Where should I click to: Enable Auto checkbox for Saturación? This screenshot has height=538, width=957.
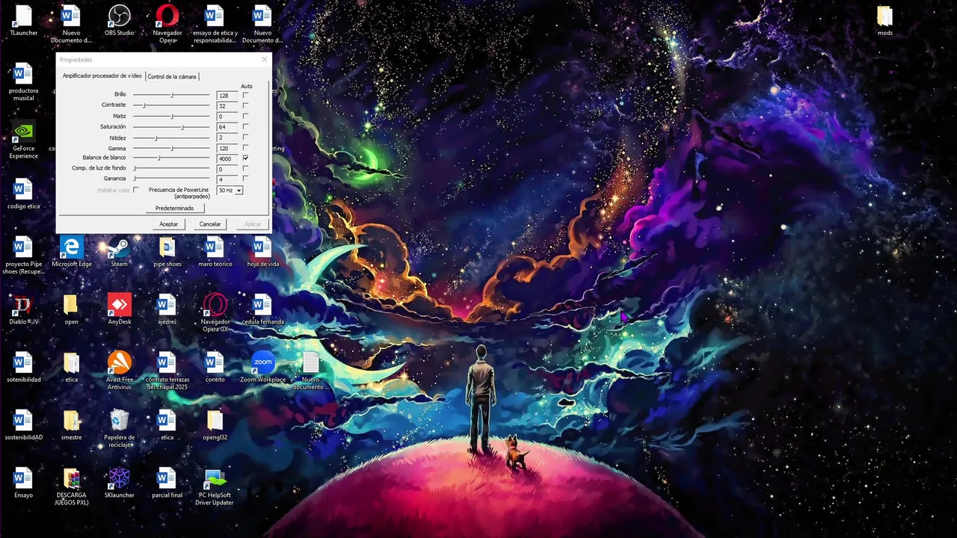pos(245,127)
